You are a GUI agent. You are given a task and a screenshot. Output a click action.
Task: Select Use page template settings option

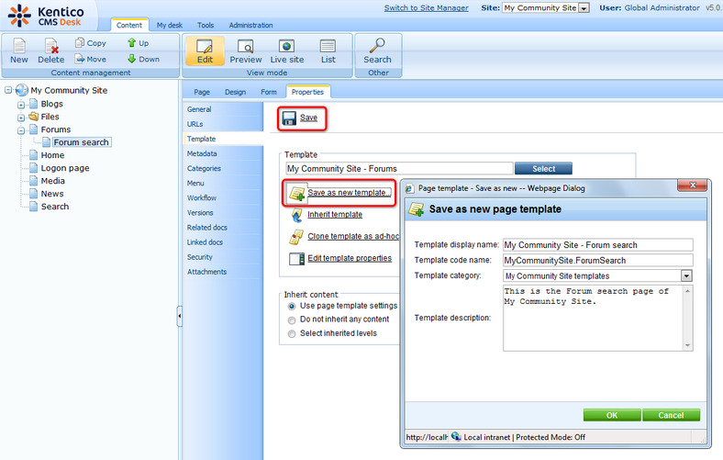(292, 306)
